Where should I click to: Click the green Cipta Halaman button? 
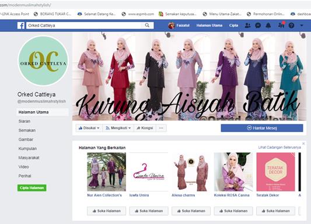coord(32,187)
